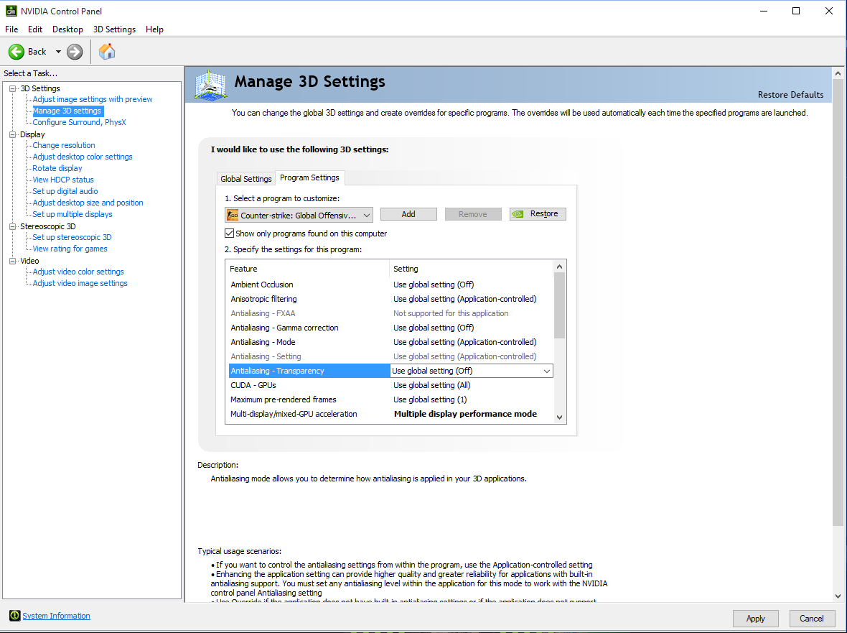Image resolution: width=847 pixels, height=633 pixels.
Task: Select Multi-display/mixed-GPU acceleration row
Action: click(x=390, y=414)
